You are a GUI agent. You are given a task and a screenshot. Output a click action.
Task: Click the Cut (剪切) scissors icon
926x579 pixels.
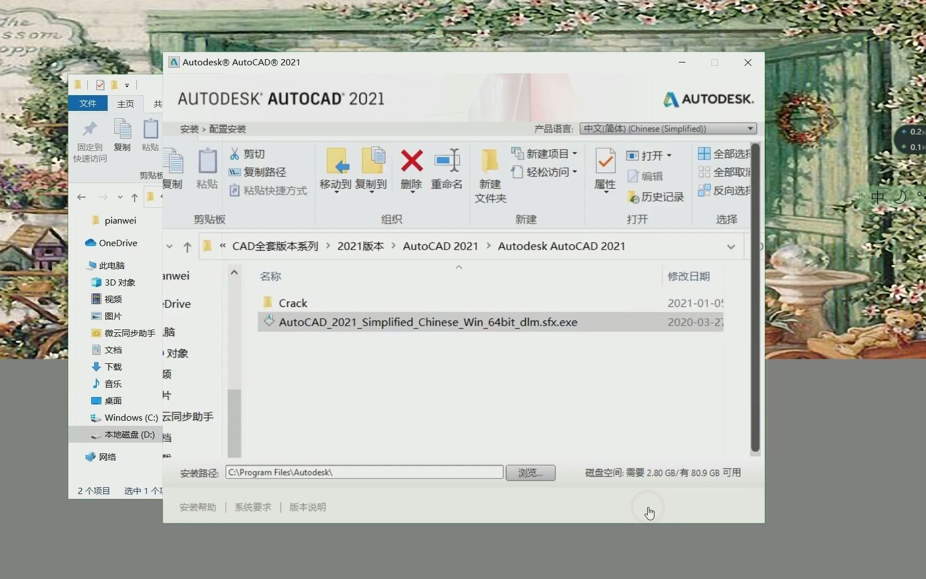pos(234,154)
